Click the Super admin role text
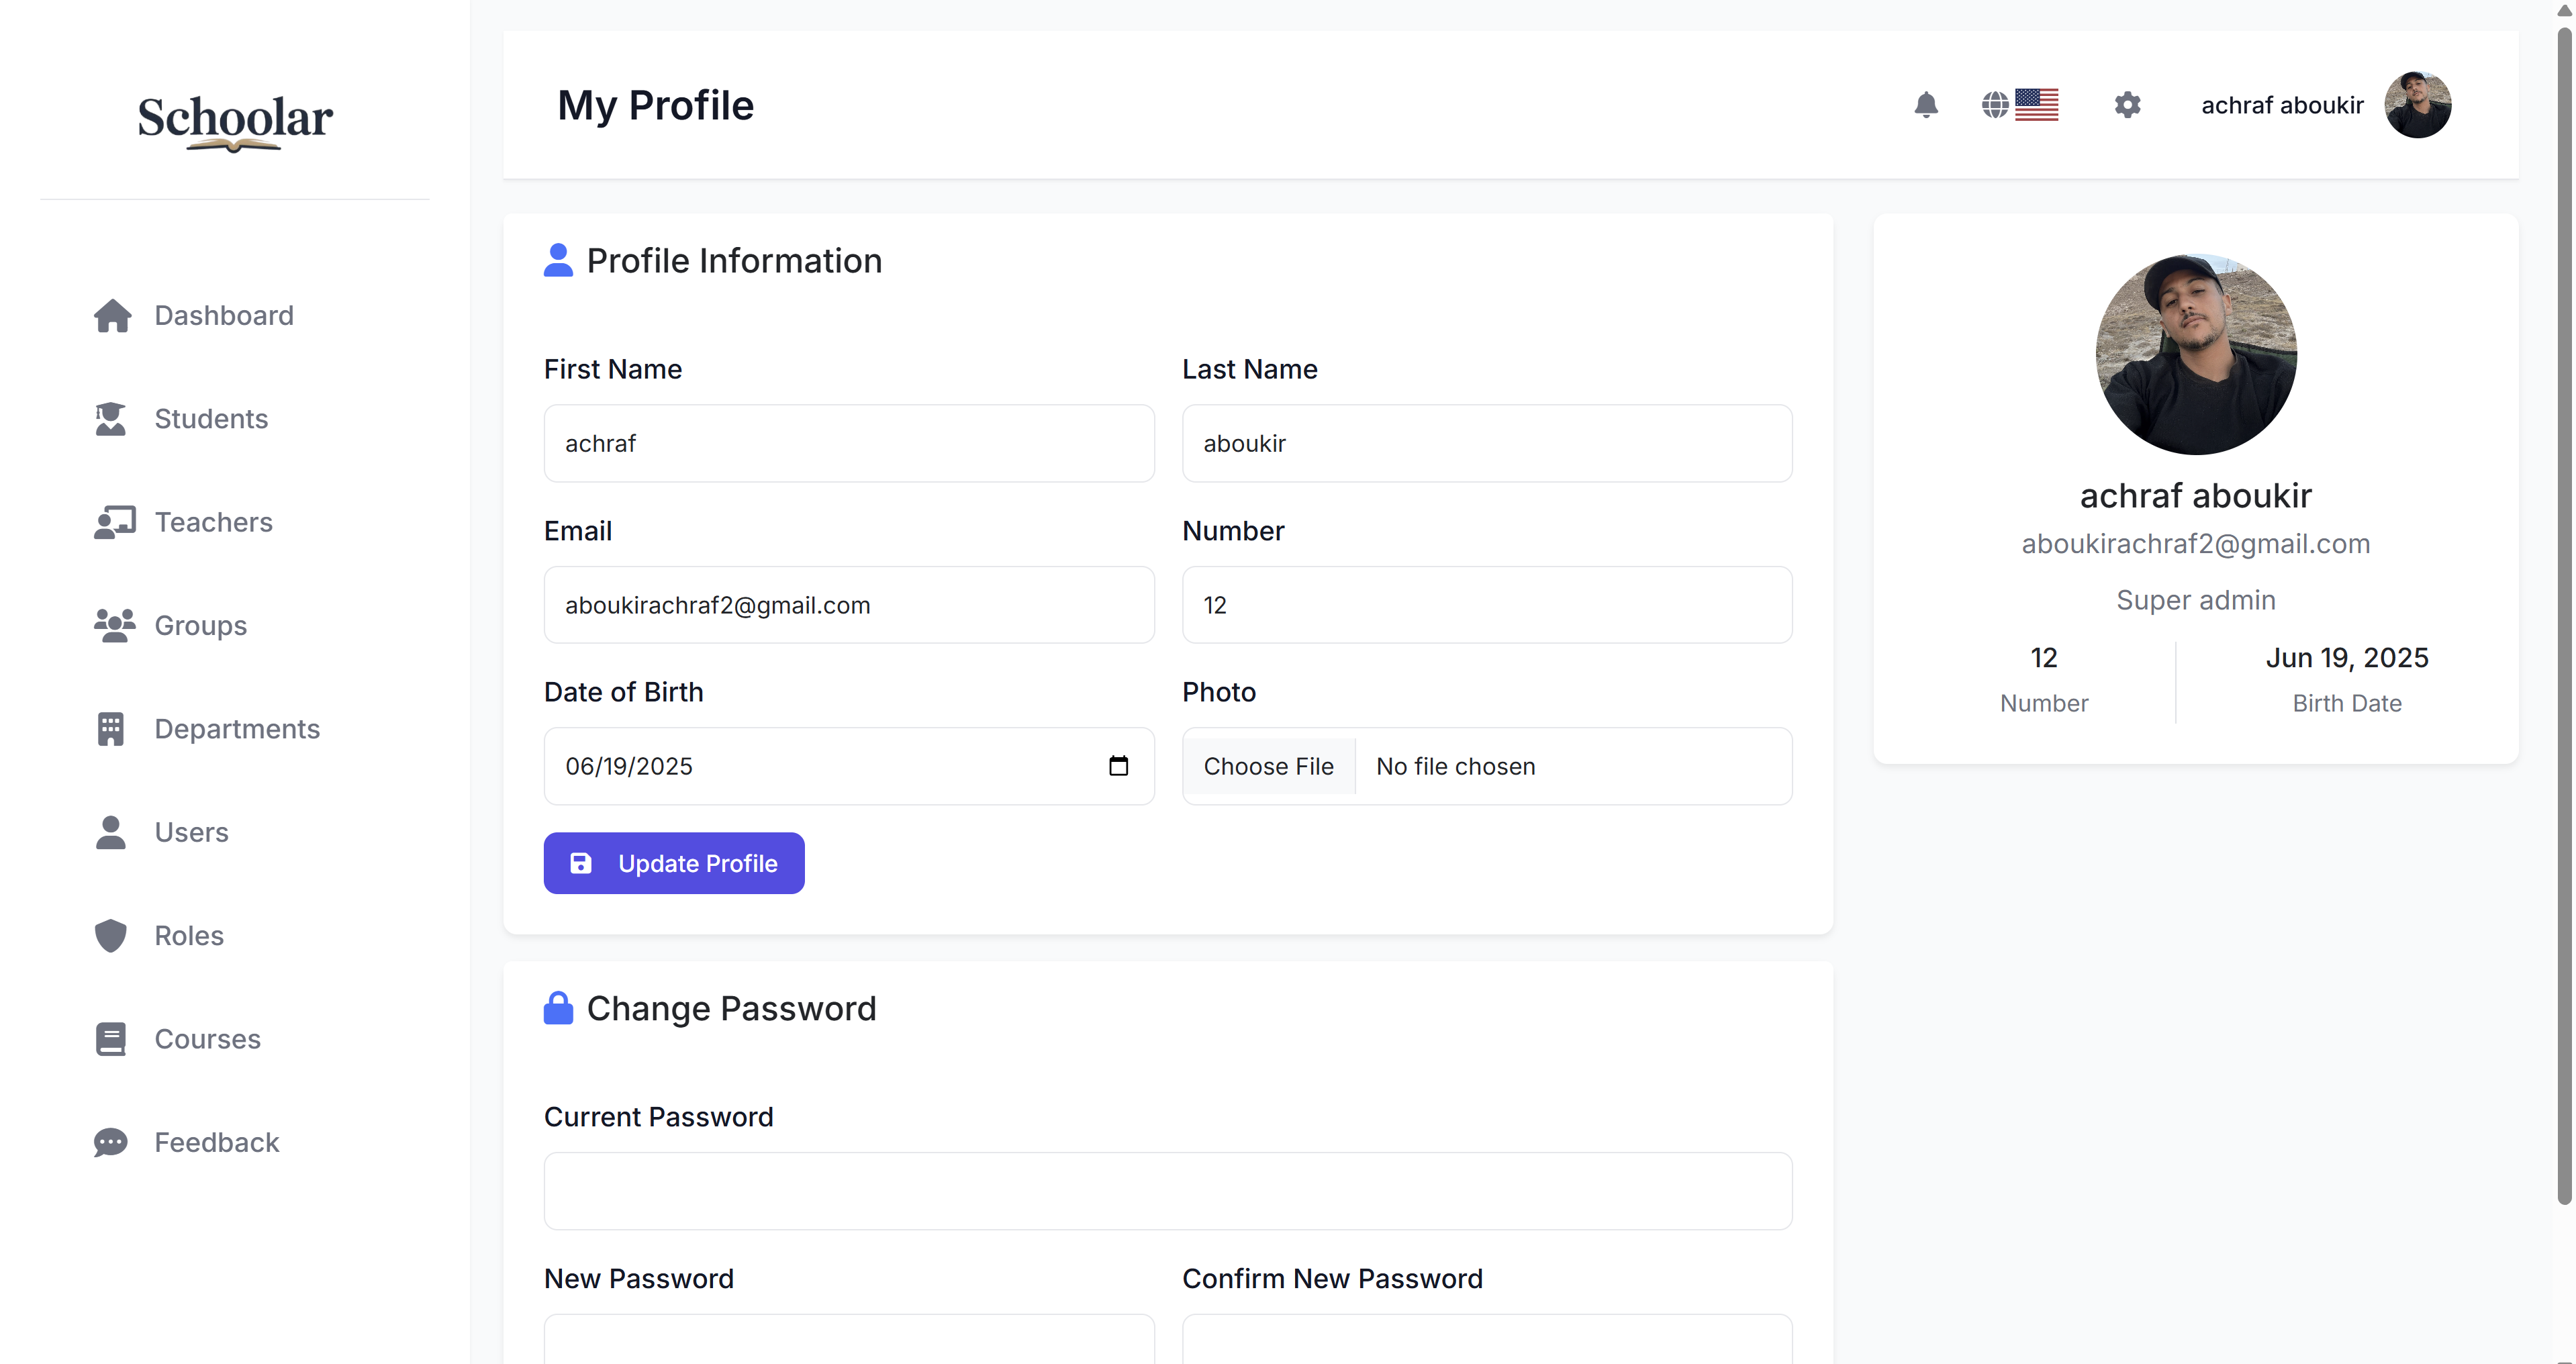This screenshot has width=2576, height=1364. pos(2196,600)
